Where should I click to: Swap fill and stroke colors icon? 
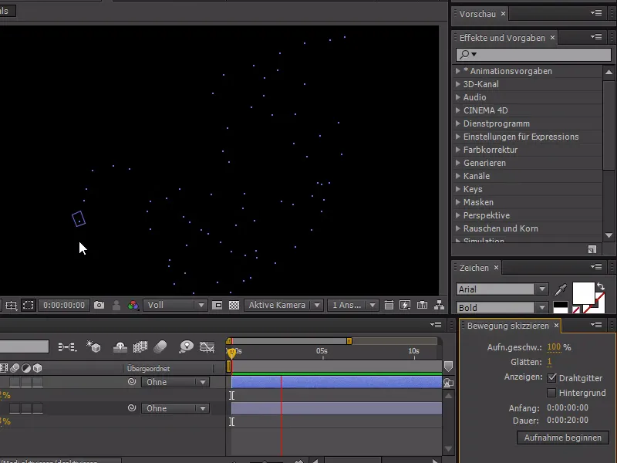tap(600, 286)
